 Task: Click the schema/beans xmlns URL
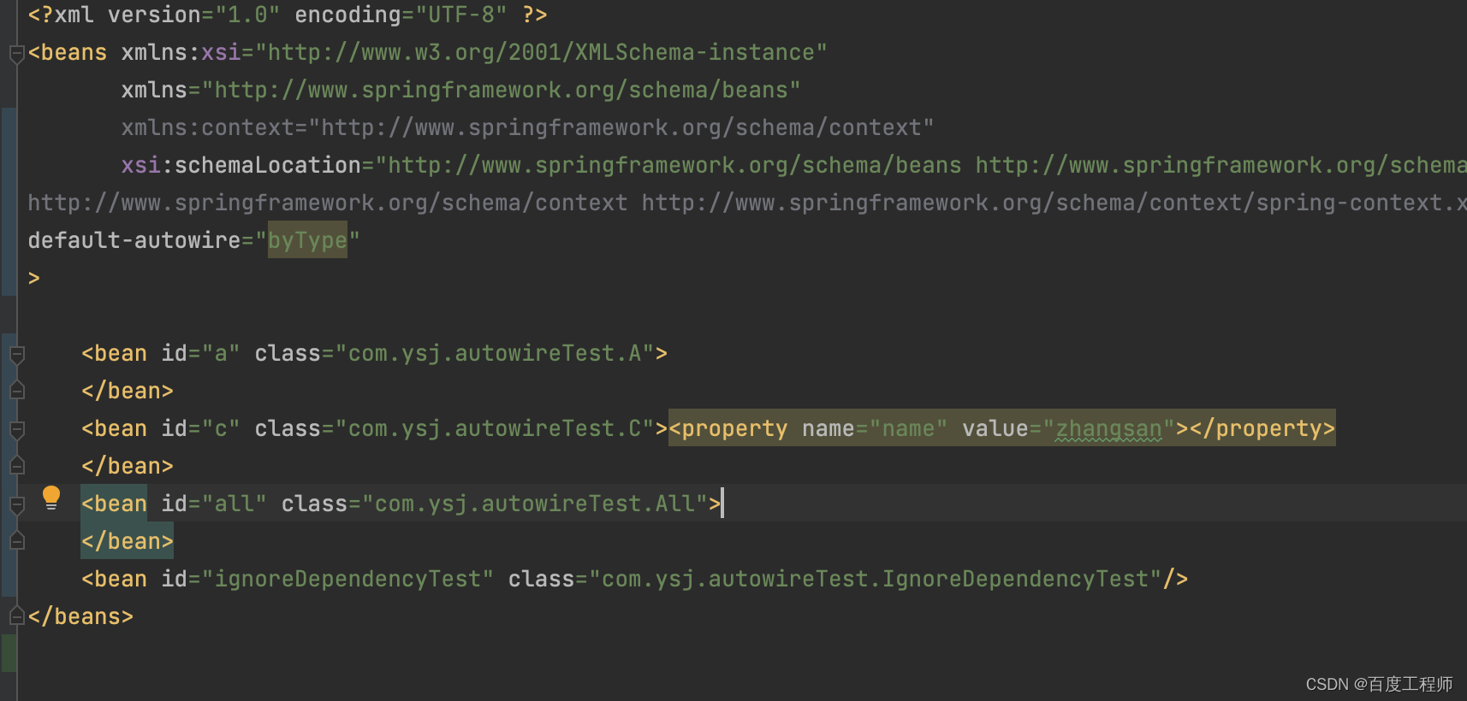(x=501, y=90)
